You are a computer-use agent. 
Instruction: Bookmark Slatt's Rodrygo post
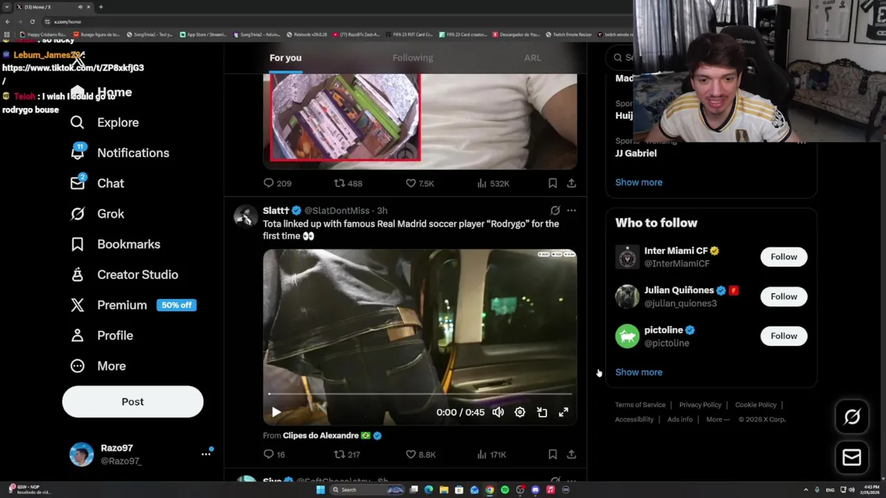tap(552, 454)
